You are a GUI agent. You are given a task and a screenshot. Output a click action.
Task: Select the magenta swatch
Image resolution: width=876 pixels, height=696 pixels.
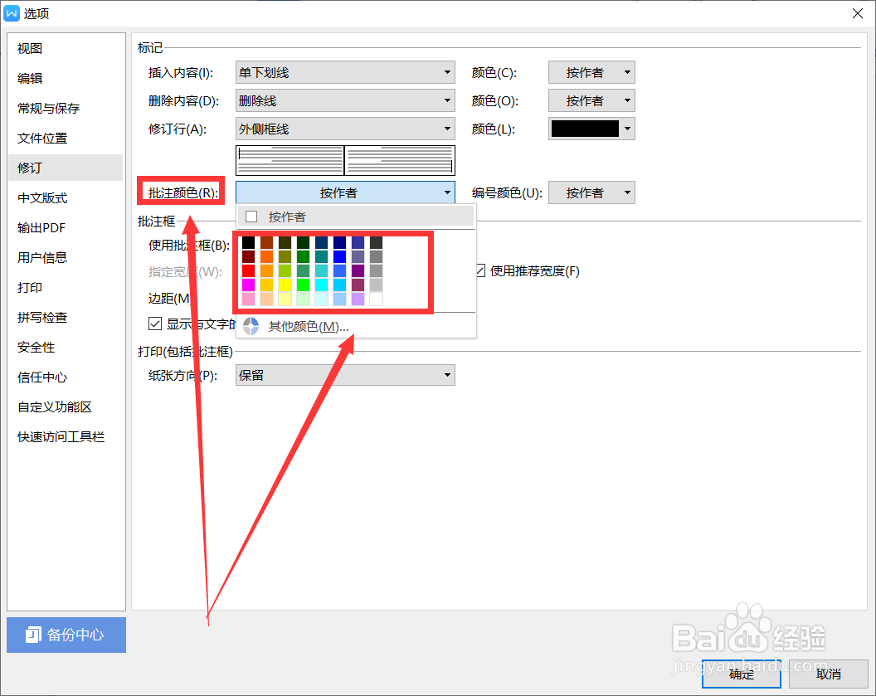coord(249,285)
